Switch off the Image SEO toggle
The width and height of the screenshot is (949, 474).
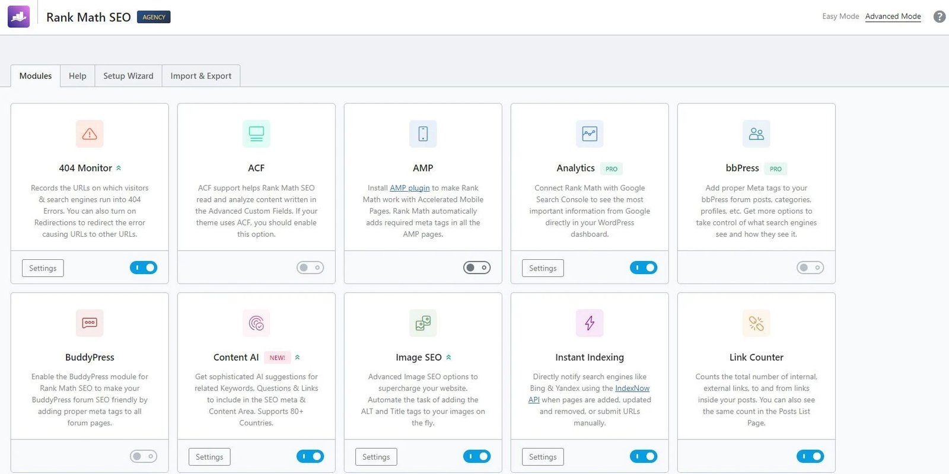click(477, 456)
